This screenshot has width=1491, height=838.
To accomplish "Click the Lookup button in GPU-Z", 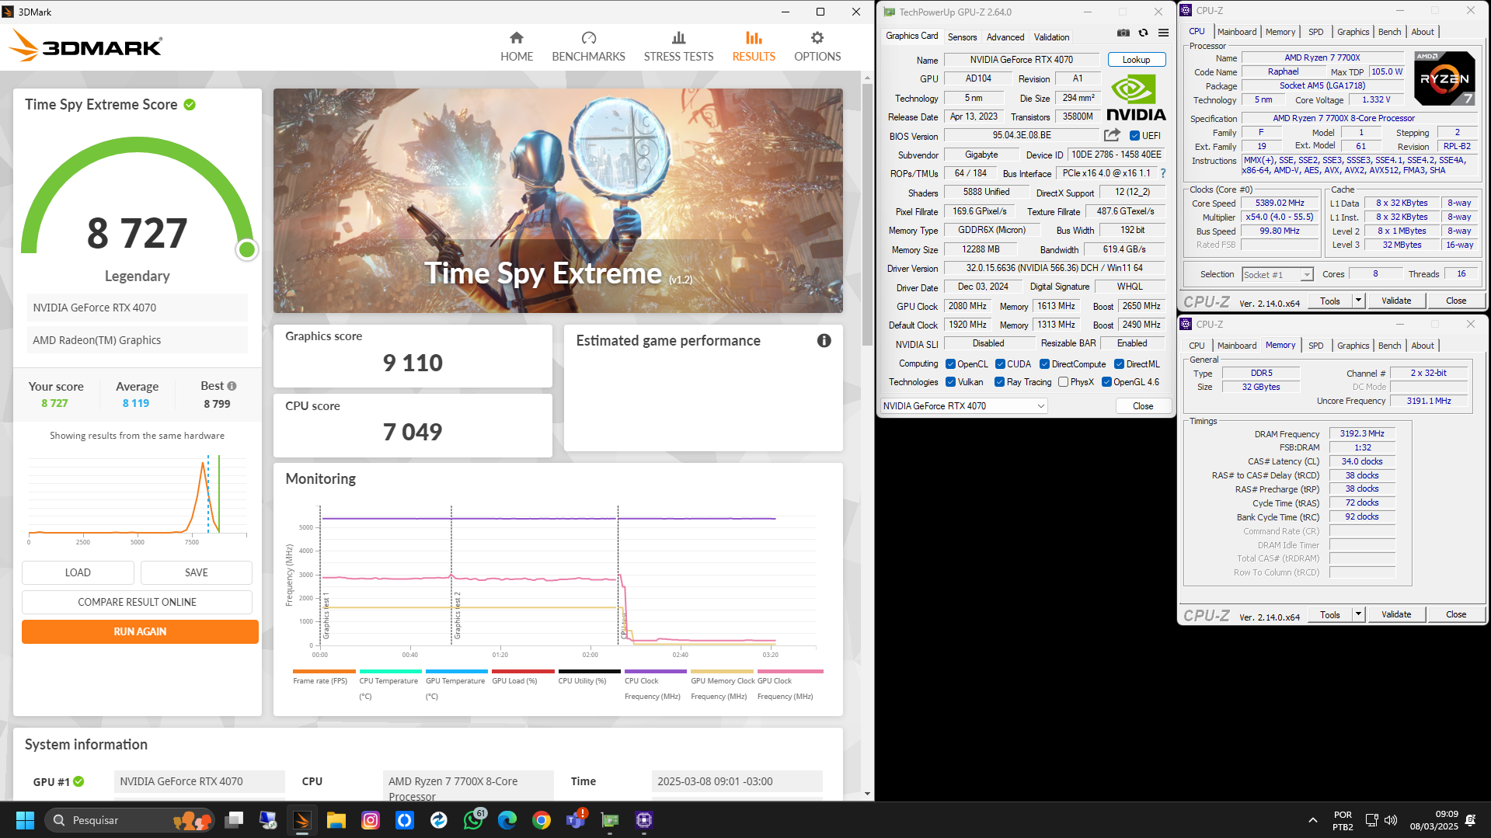I will pos(1136,60).
